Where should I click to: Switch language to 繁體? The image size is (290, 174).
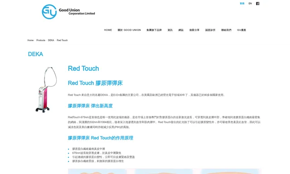(x=242, y=4)
